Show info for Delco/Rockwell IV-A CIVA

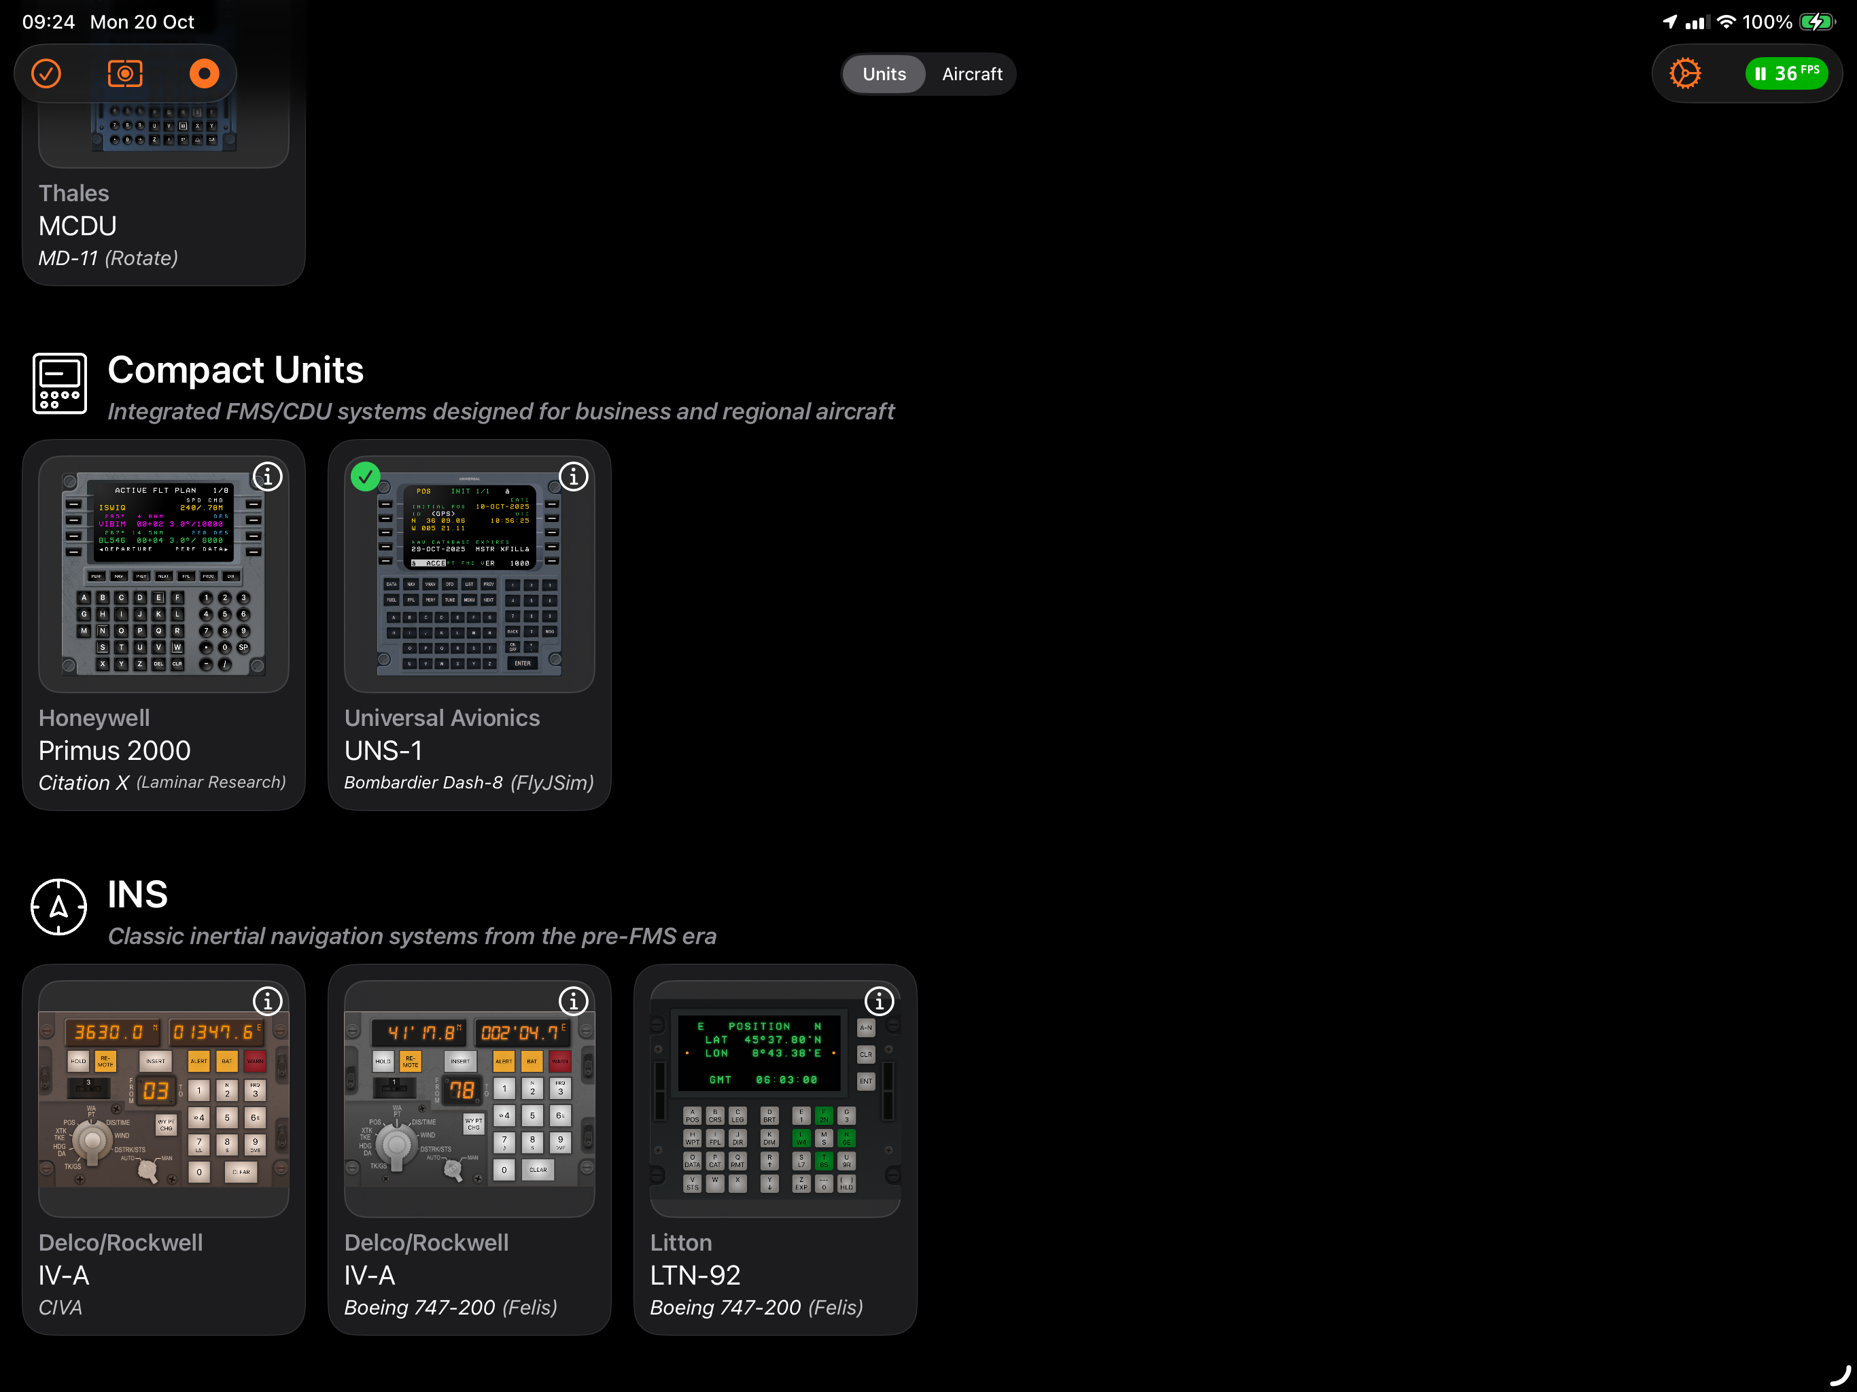[268, 1002]
